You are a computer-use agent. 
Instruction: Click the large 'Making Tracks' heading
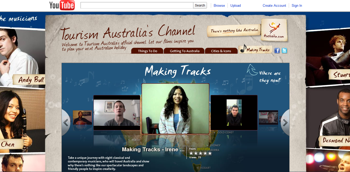click(x=178, y=71)
